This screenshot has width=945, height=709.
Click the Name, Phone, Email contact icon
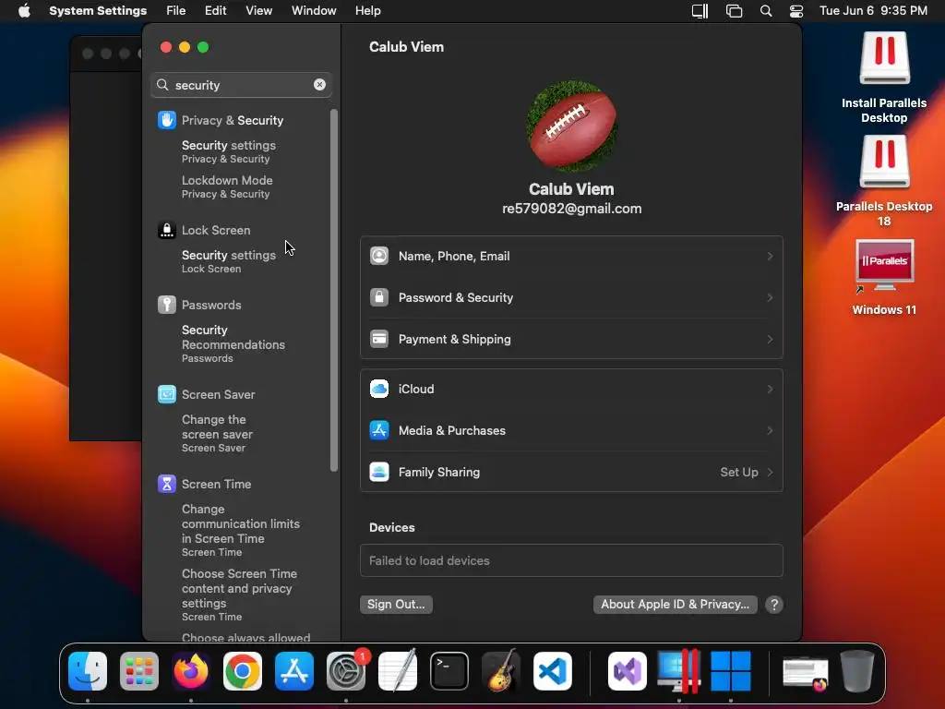point(379,256)
